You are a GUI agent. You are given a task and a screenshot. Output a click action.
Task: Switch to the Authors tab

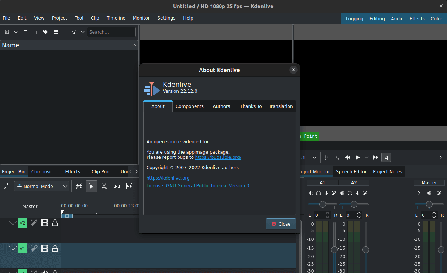(221, 106)
